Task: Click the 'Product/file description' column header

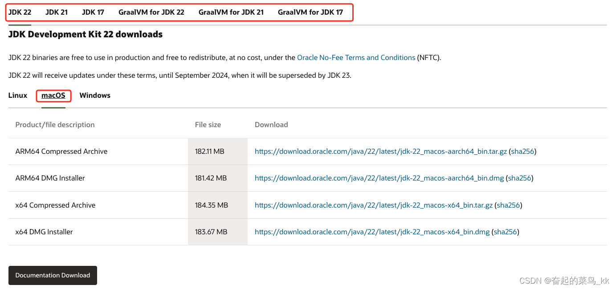Action: coord(55,124)
